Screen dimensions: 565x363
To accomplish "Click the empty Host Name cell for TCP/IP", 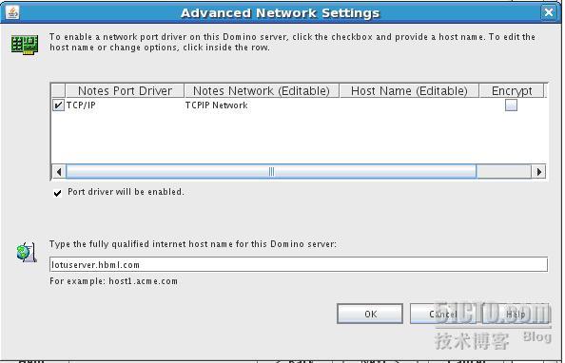I will [x=410, y=105].
